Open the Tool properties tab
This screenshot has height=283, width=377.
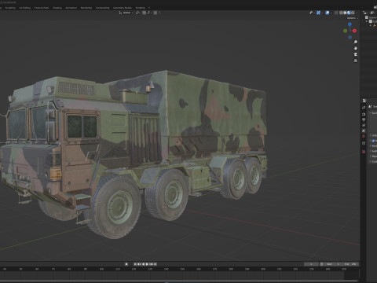(x=364, y=107)
